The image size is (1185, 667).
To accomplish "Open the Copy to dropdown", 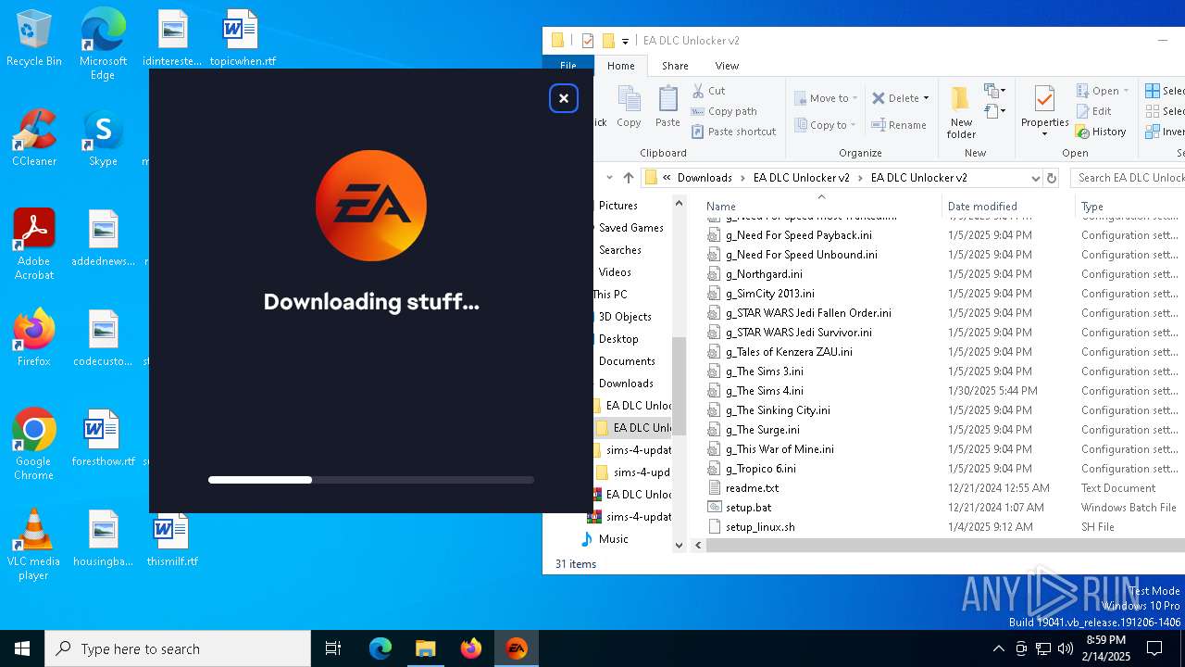I will coord(826,125).
